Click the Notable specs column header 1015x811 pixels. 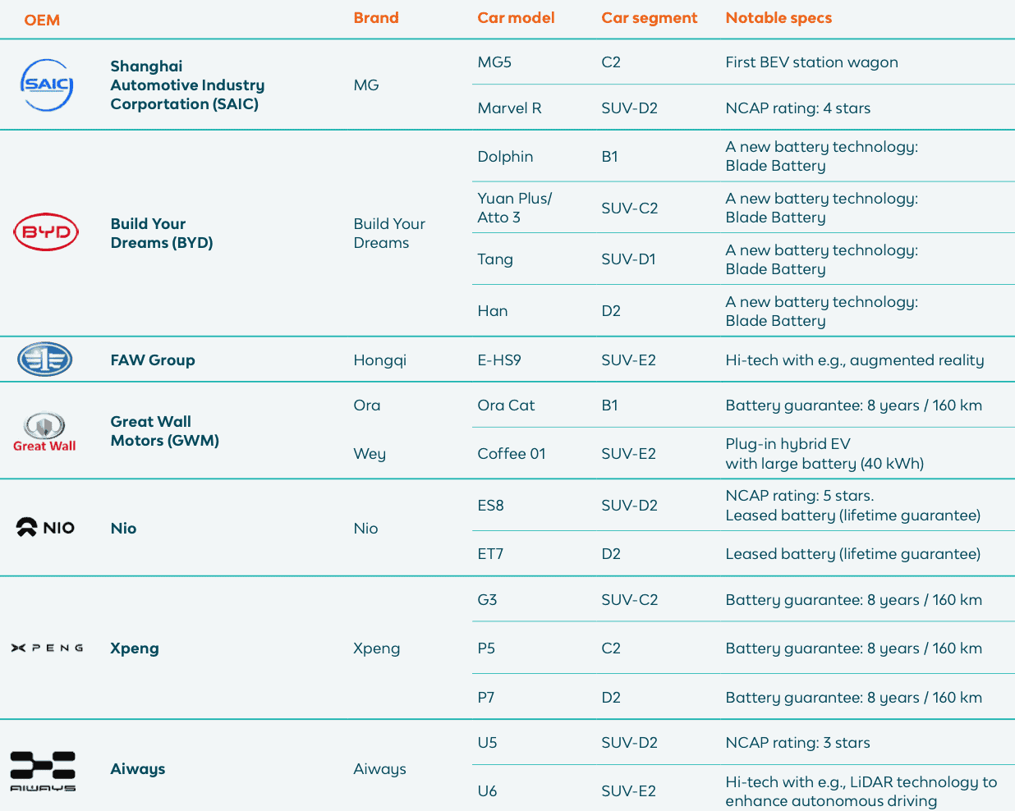(x=778, y=18)
